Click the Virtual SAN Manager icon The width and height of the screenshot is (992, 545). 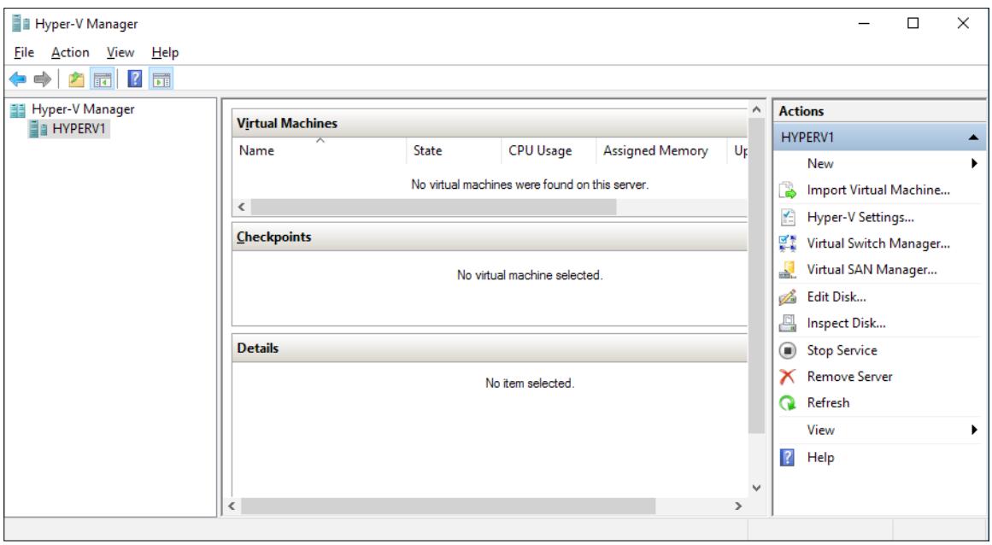tap(788, 270)
